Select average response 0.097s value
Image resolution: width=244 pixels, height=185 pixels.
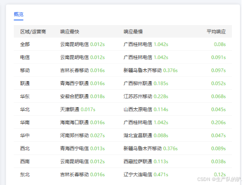pos(218,70)
